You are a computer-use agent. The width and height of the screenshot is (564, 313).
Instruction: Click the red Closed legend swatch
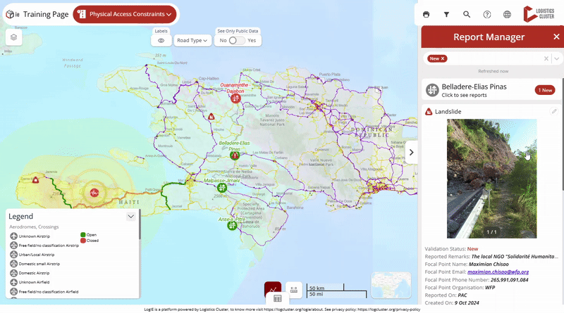click(x=83, y=241)
